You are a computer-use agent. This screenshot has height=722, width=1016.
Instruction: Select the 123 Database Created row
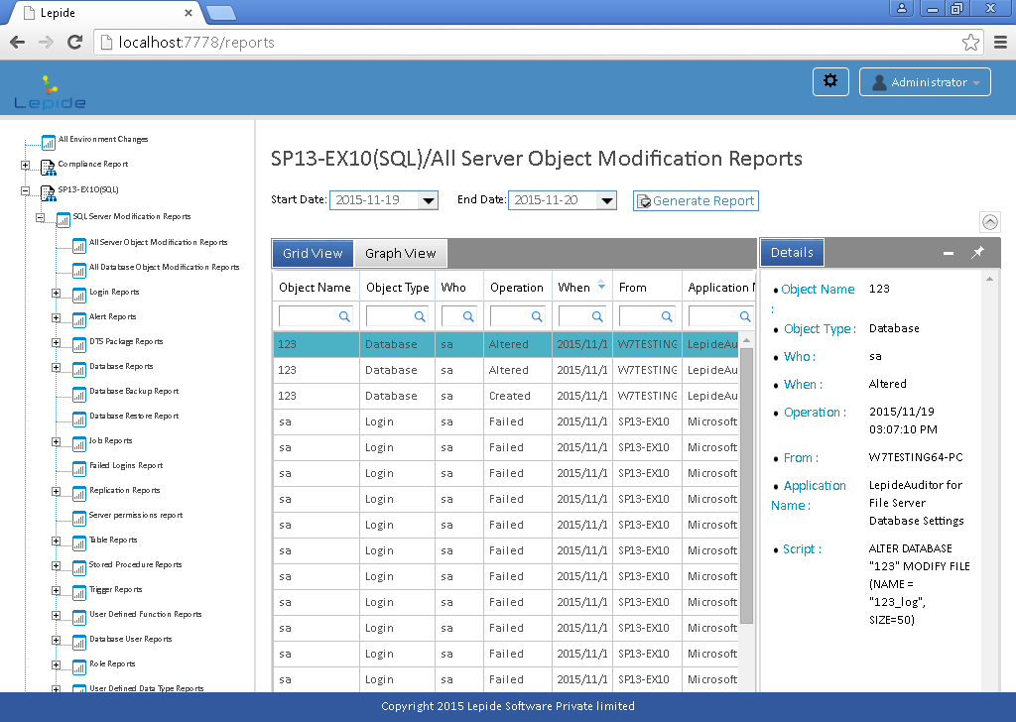point(507,396)
